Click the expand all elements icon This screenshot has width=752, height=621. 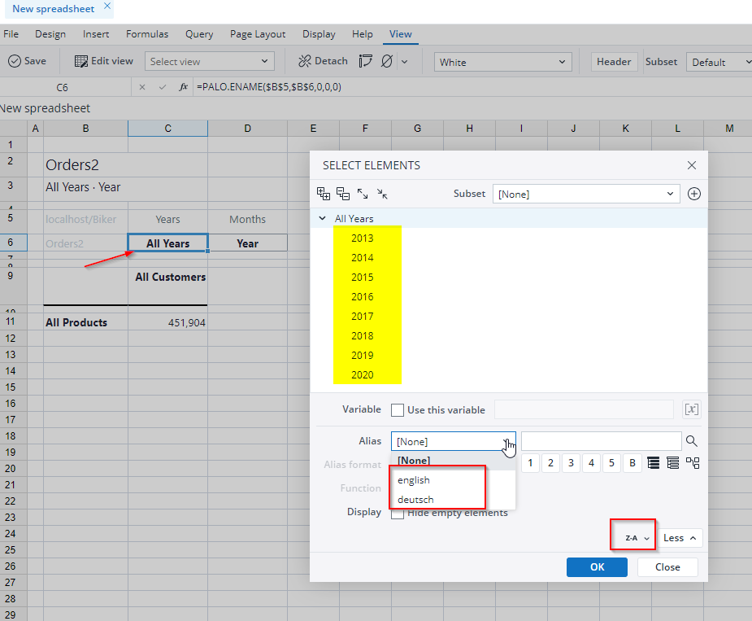point(324,194)
